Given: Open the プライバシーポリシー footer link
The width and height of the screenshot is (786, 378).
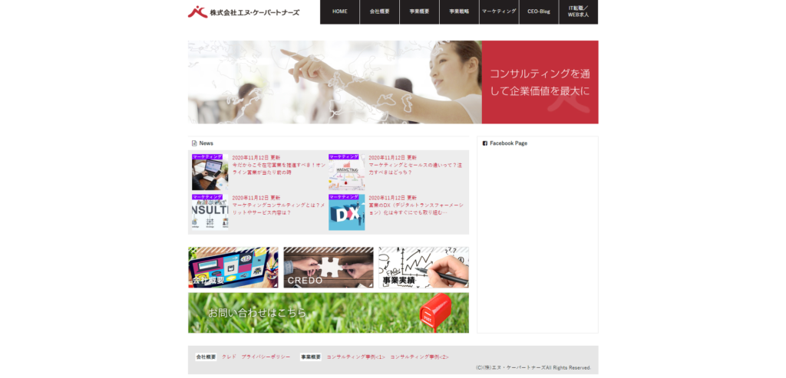Looking at the screenshot, I should [266, 357].
